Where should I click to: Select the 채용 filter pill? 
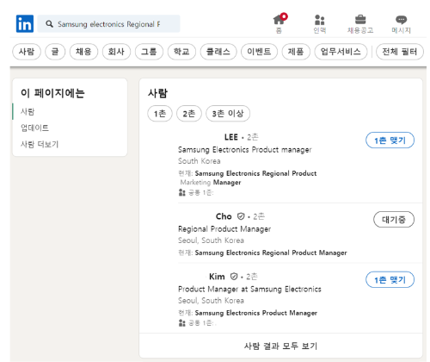pyautogui.click(x=83, y=52)
